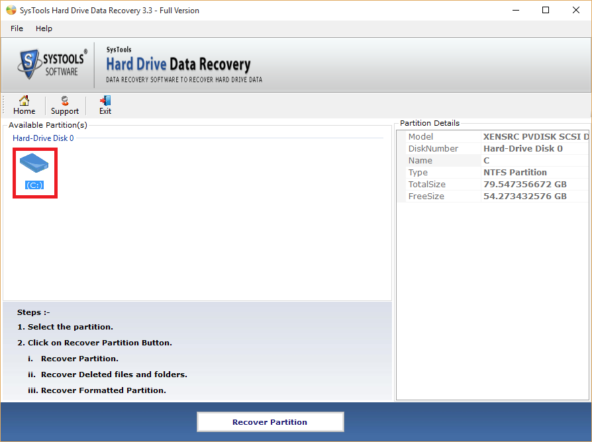Open the Help menu
Image resolution: width=592 pixels, height=442 pixels.
44,28
